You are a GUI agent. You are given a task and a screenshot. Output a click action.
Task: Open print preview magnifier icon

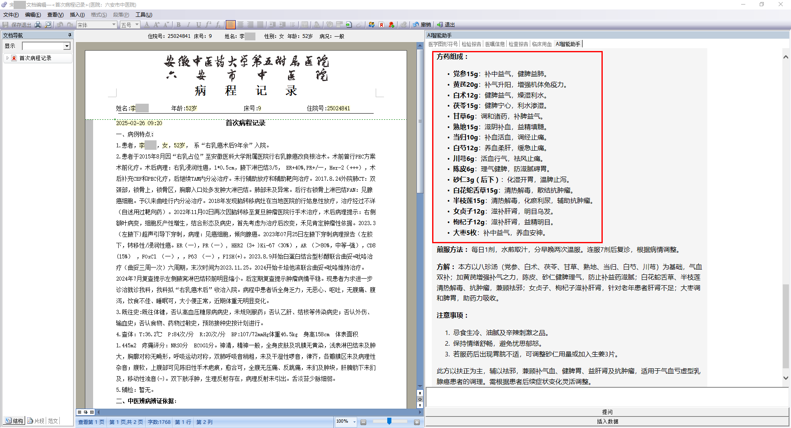pyautogui.click(x=48, y=25)
